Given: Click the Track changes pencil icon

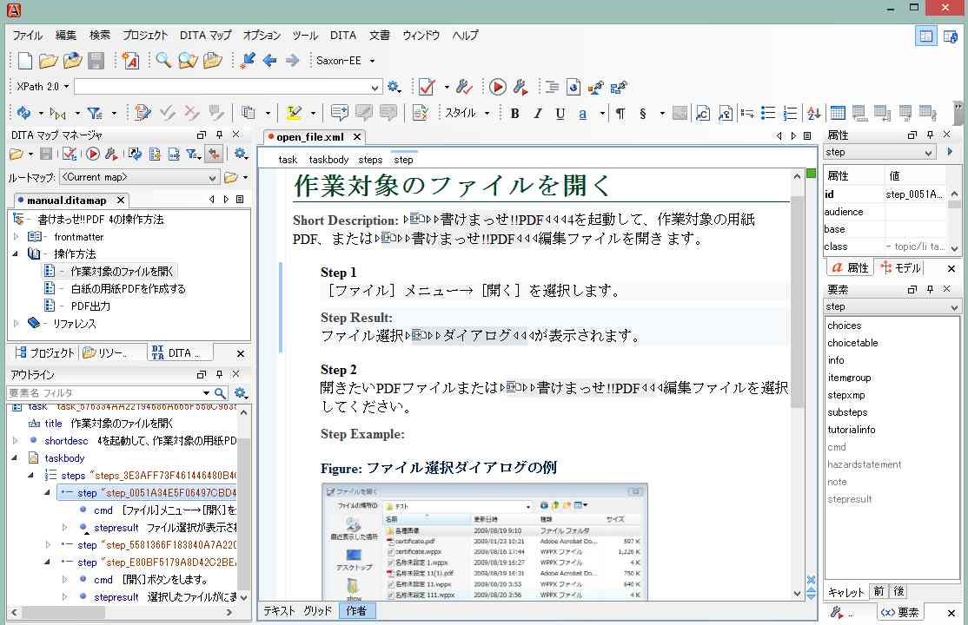Looking at the screenshot, I should tap(143, 113).
